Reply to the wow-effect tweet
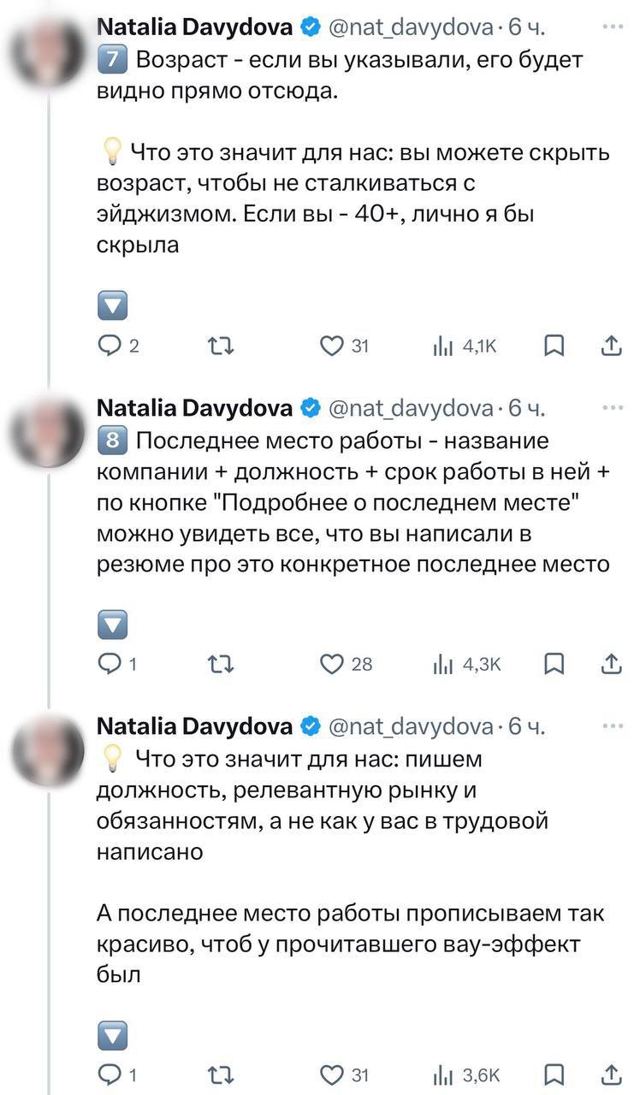640x1095 pixels. click(x=111, y=1074)
